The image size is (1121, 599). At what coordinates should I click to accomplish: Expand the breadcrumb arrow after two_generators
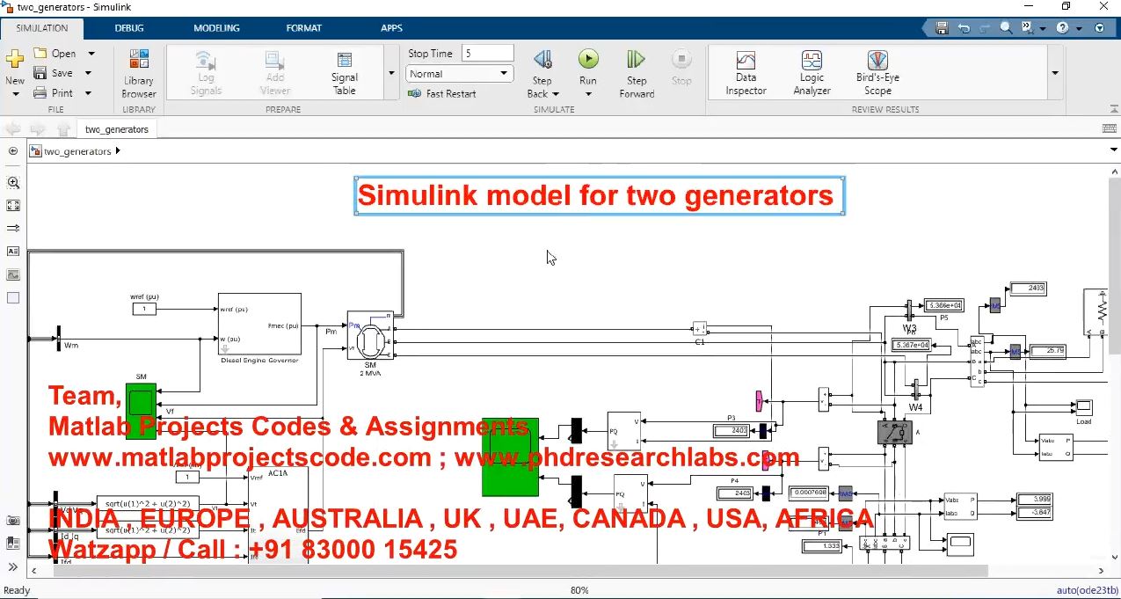[x=118, y=151]
